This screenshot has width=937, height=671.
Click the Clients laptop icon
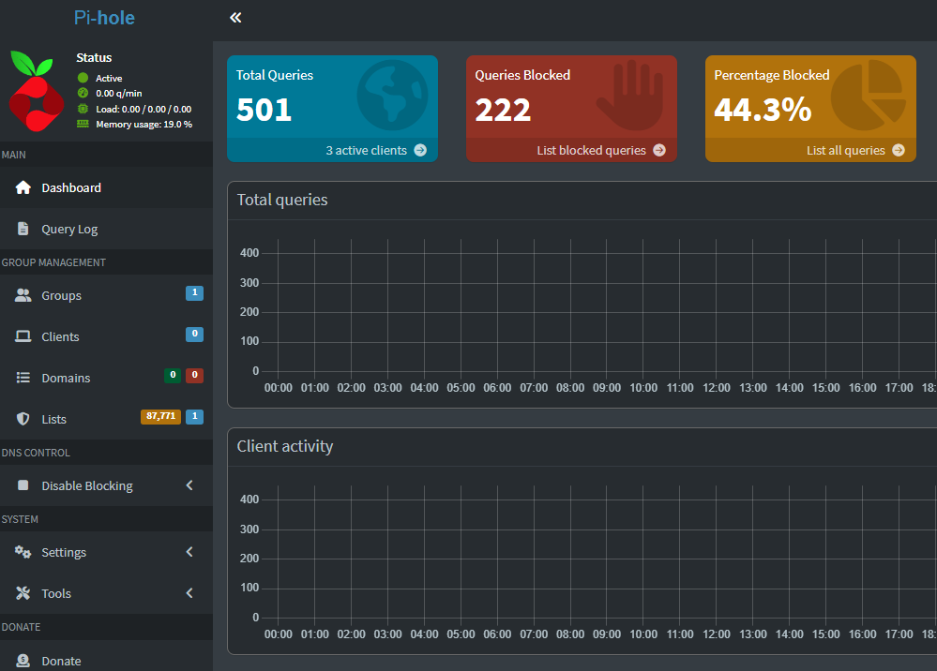tap(23, 336)
